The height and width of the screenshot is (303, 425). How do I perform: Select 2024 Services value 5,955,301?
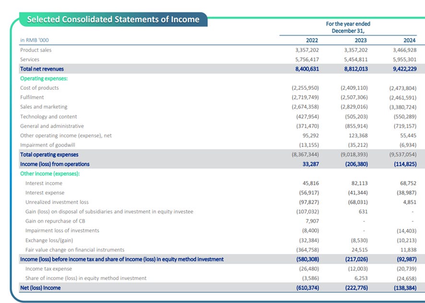(405, 60)
